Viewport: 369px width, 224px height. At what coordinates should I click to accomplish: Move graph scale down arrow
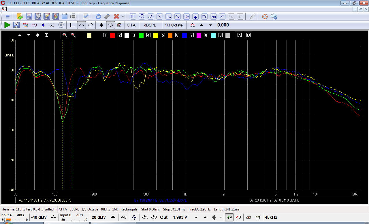tap(29, 35)
